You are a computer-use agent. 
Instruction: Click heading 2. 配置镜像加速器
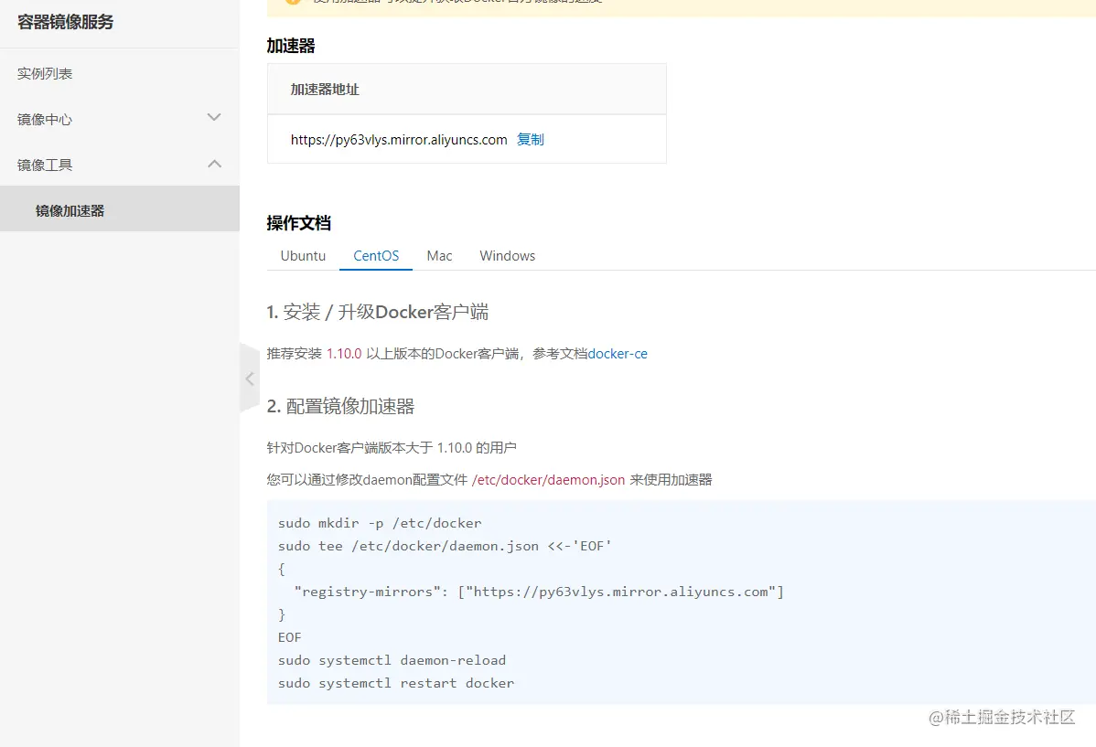point(340,406)
